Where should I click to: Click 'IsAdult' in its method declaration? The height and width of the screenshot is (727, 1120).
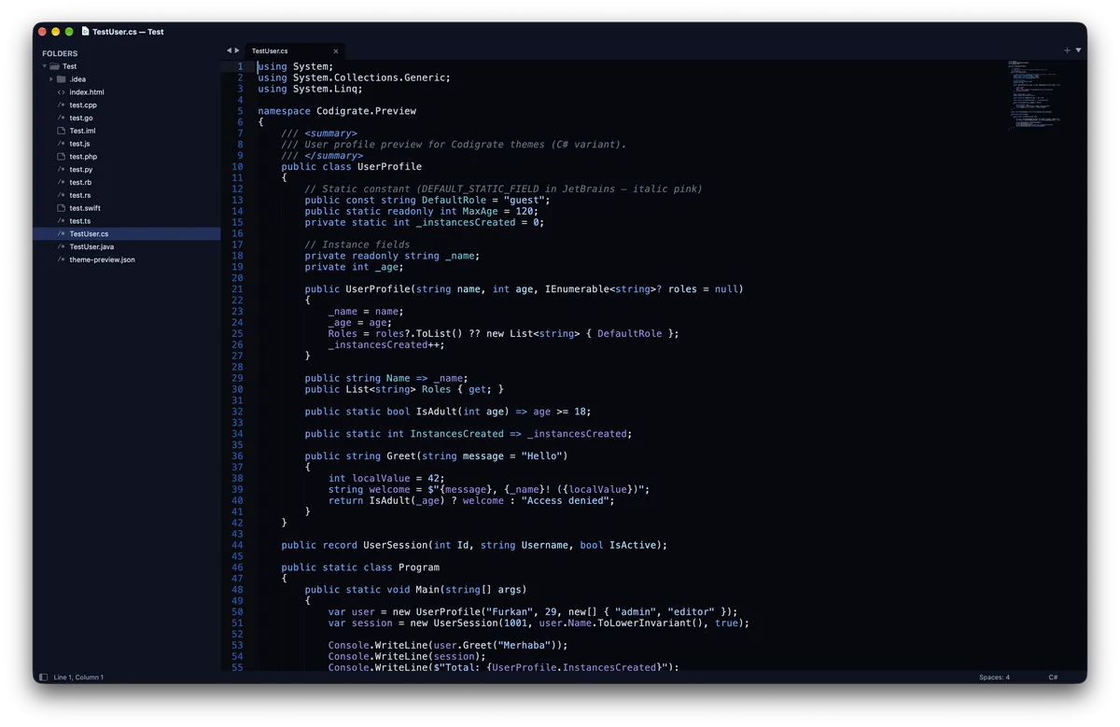436,412
